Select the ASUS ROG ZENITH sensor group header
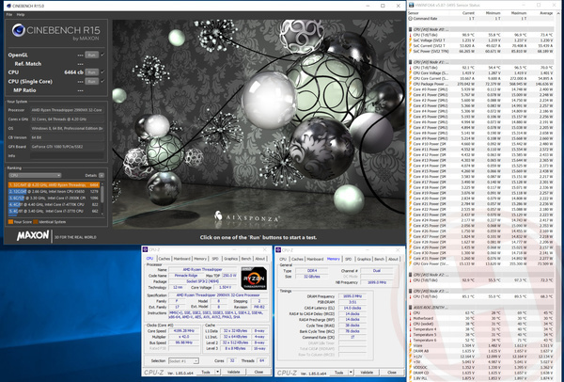The width and height of the screenshot is (564, 382). point(481,308)
